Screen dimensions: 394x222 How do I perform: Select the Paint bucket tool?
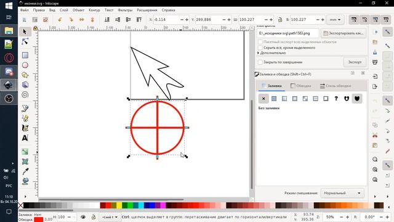(x=25, y=181)
